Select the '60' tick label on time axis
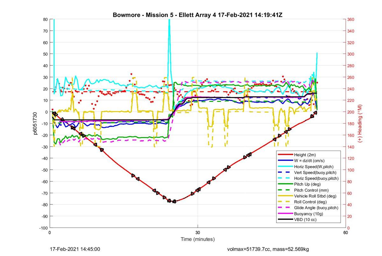This screenshot has width=382, height=256. coord(345,233)
